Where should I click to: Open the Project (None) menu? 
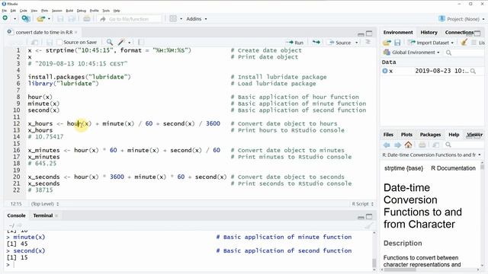pyautogui.click(x=462, y=19)
